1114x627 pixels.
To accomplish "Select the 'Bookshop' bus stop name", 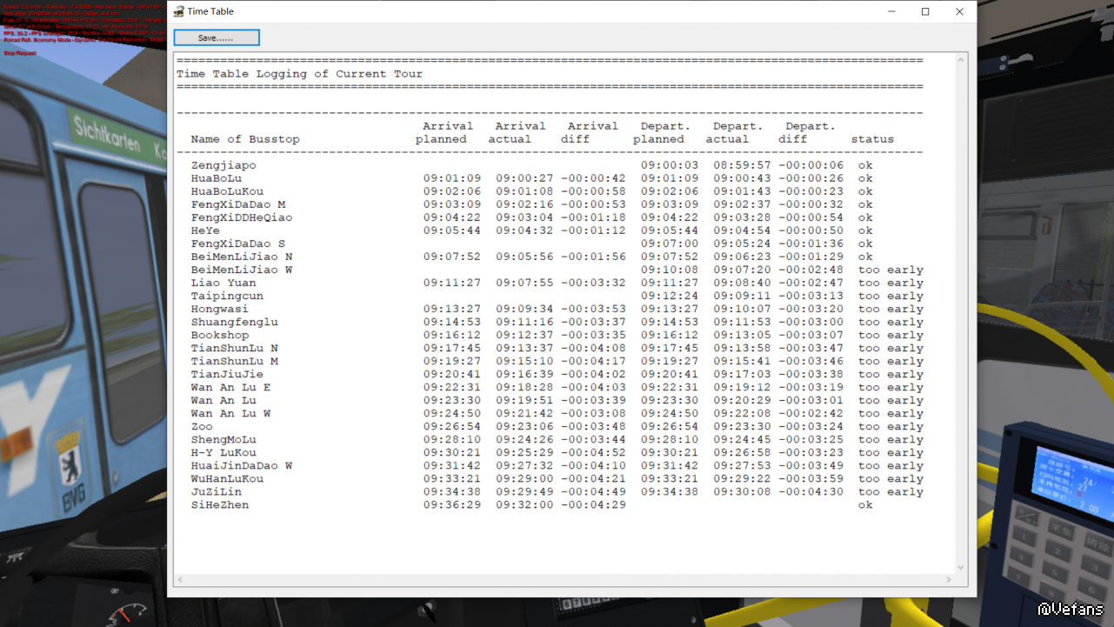I will tap(220, 335).
